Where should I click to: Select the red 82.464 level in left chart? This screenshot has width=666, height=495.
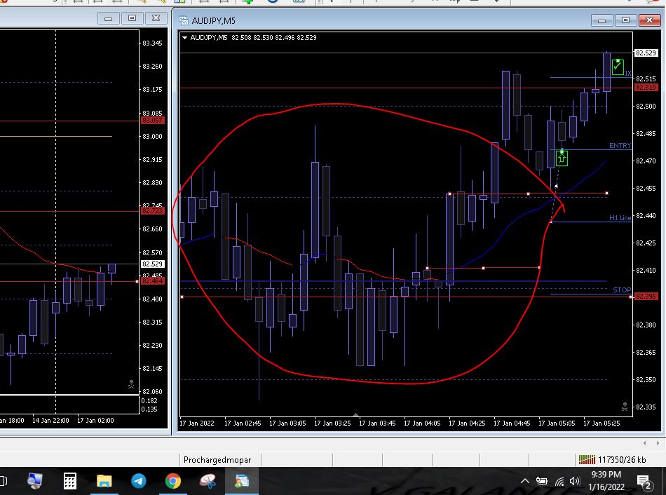[152, 281]
